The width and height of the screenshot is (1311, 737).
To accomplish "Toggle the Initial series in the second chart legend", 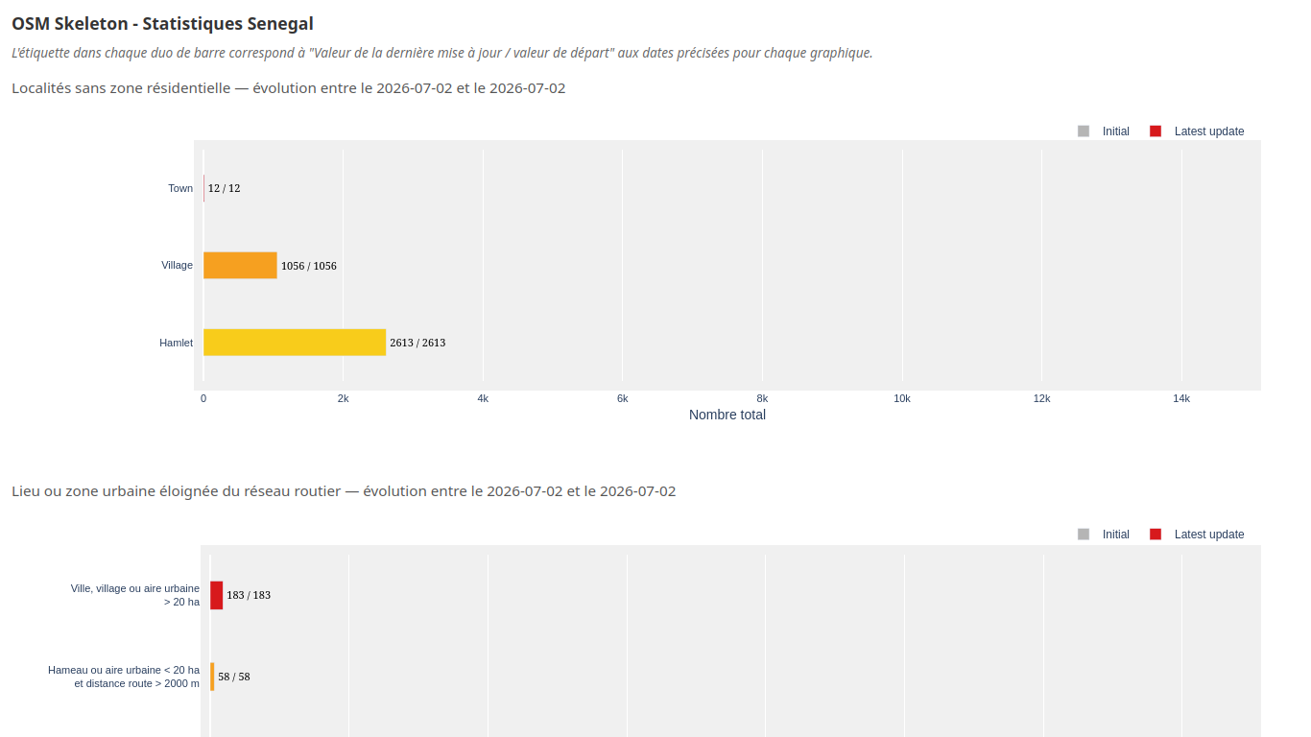I will (1104, 535).
